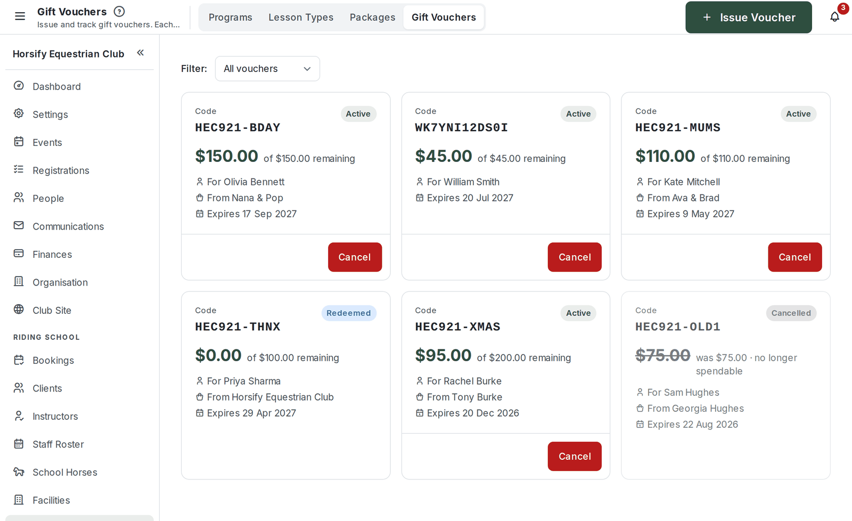Screen dimensions: 852x521
Task: Click the voucher code WK7YNI12DS0I
Action: [461, 127]
